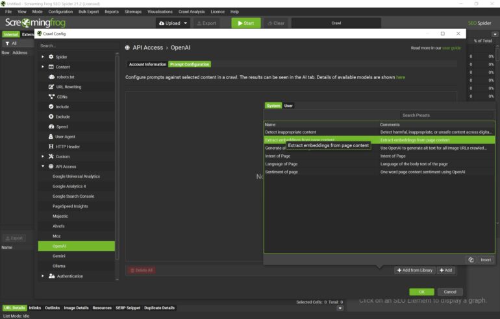Click the Content layout icon in the tree
Image resolution: width=500 pixels, height=319 pixels.
point(51,67)
